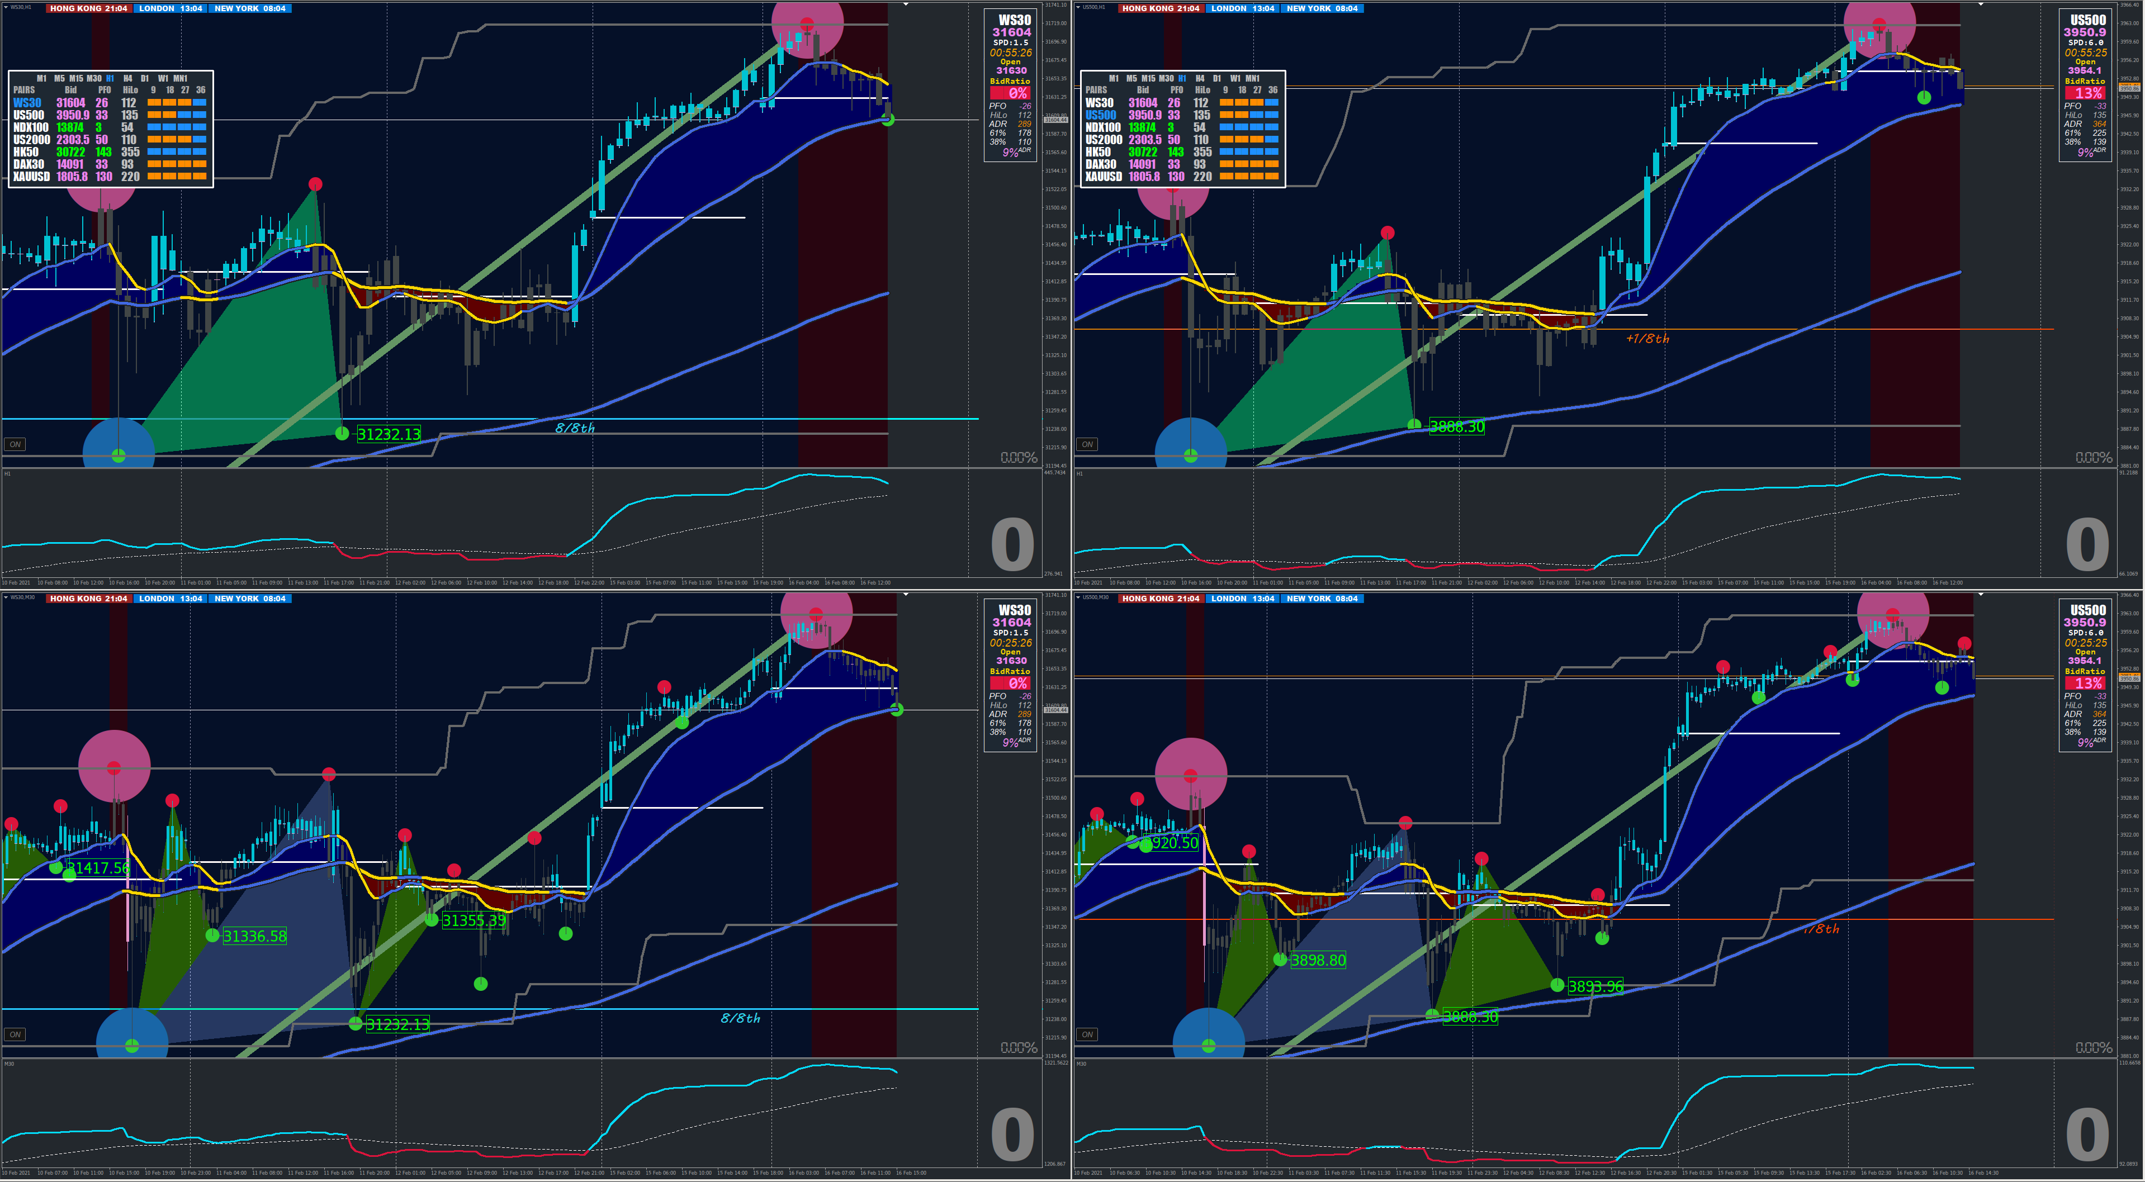Open the US500,M30 chart menu triangle
This screenshot has width=2145, height=1182.
[x=1078, y=597]
